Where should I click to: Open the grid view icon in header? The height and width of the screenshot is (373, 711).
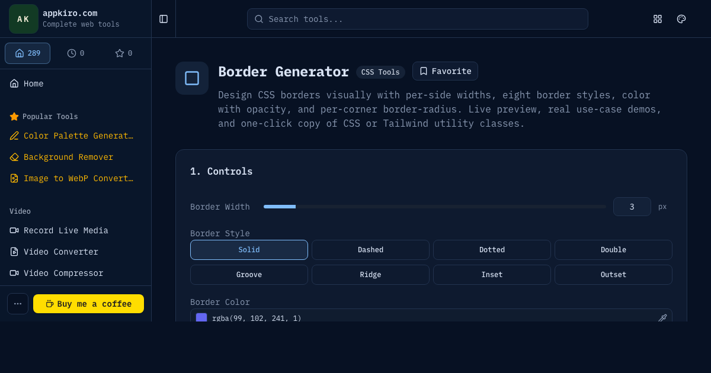point(658,19)
